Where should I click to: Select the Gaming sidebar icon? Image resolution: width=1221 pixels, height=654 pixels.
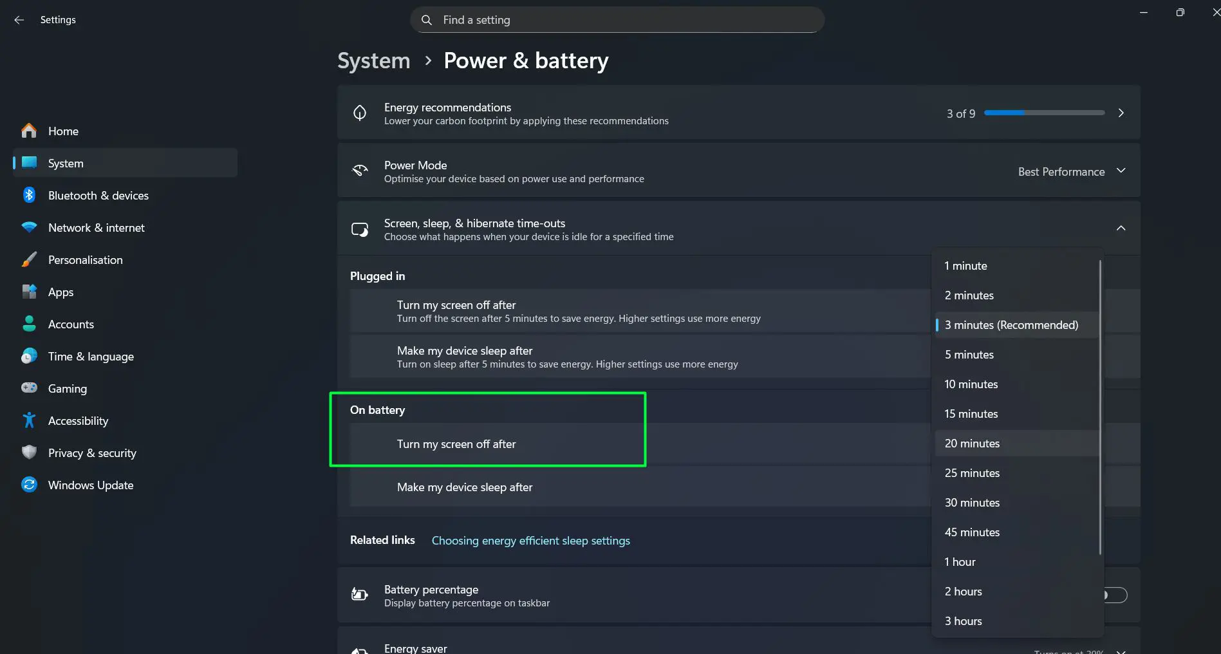(30, 388)
